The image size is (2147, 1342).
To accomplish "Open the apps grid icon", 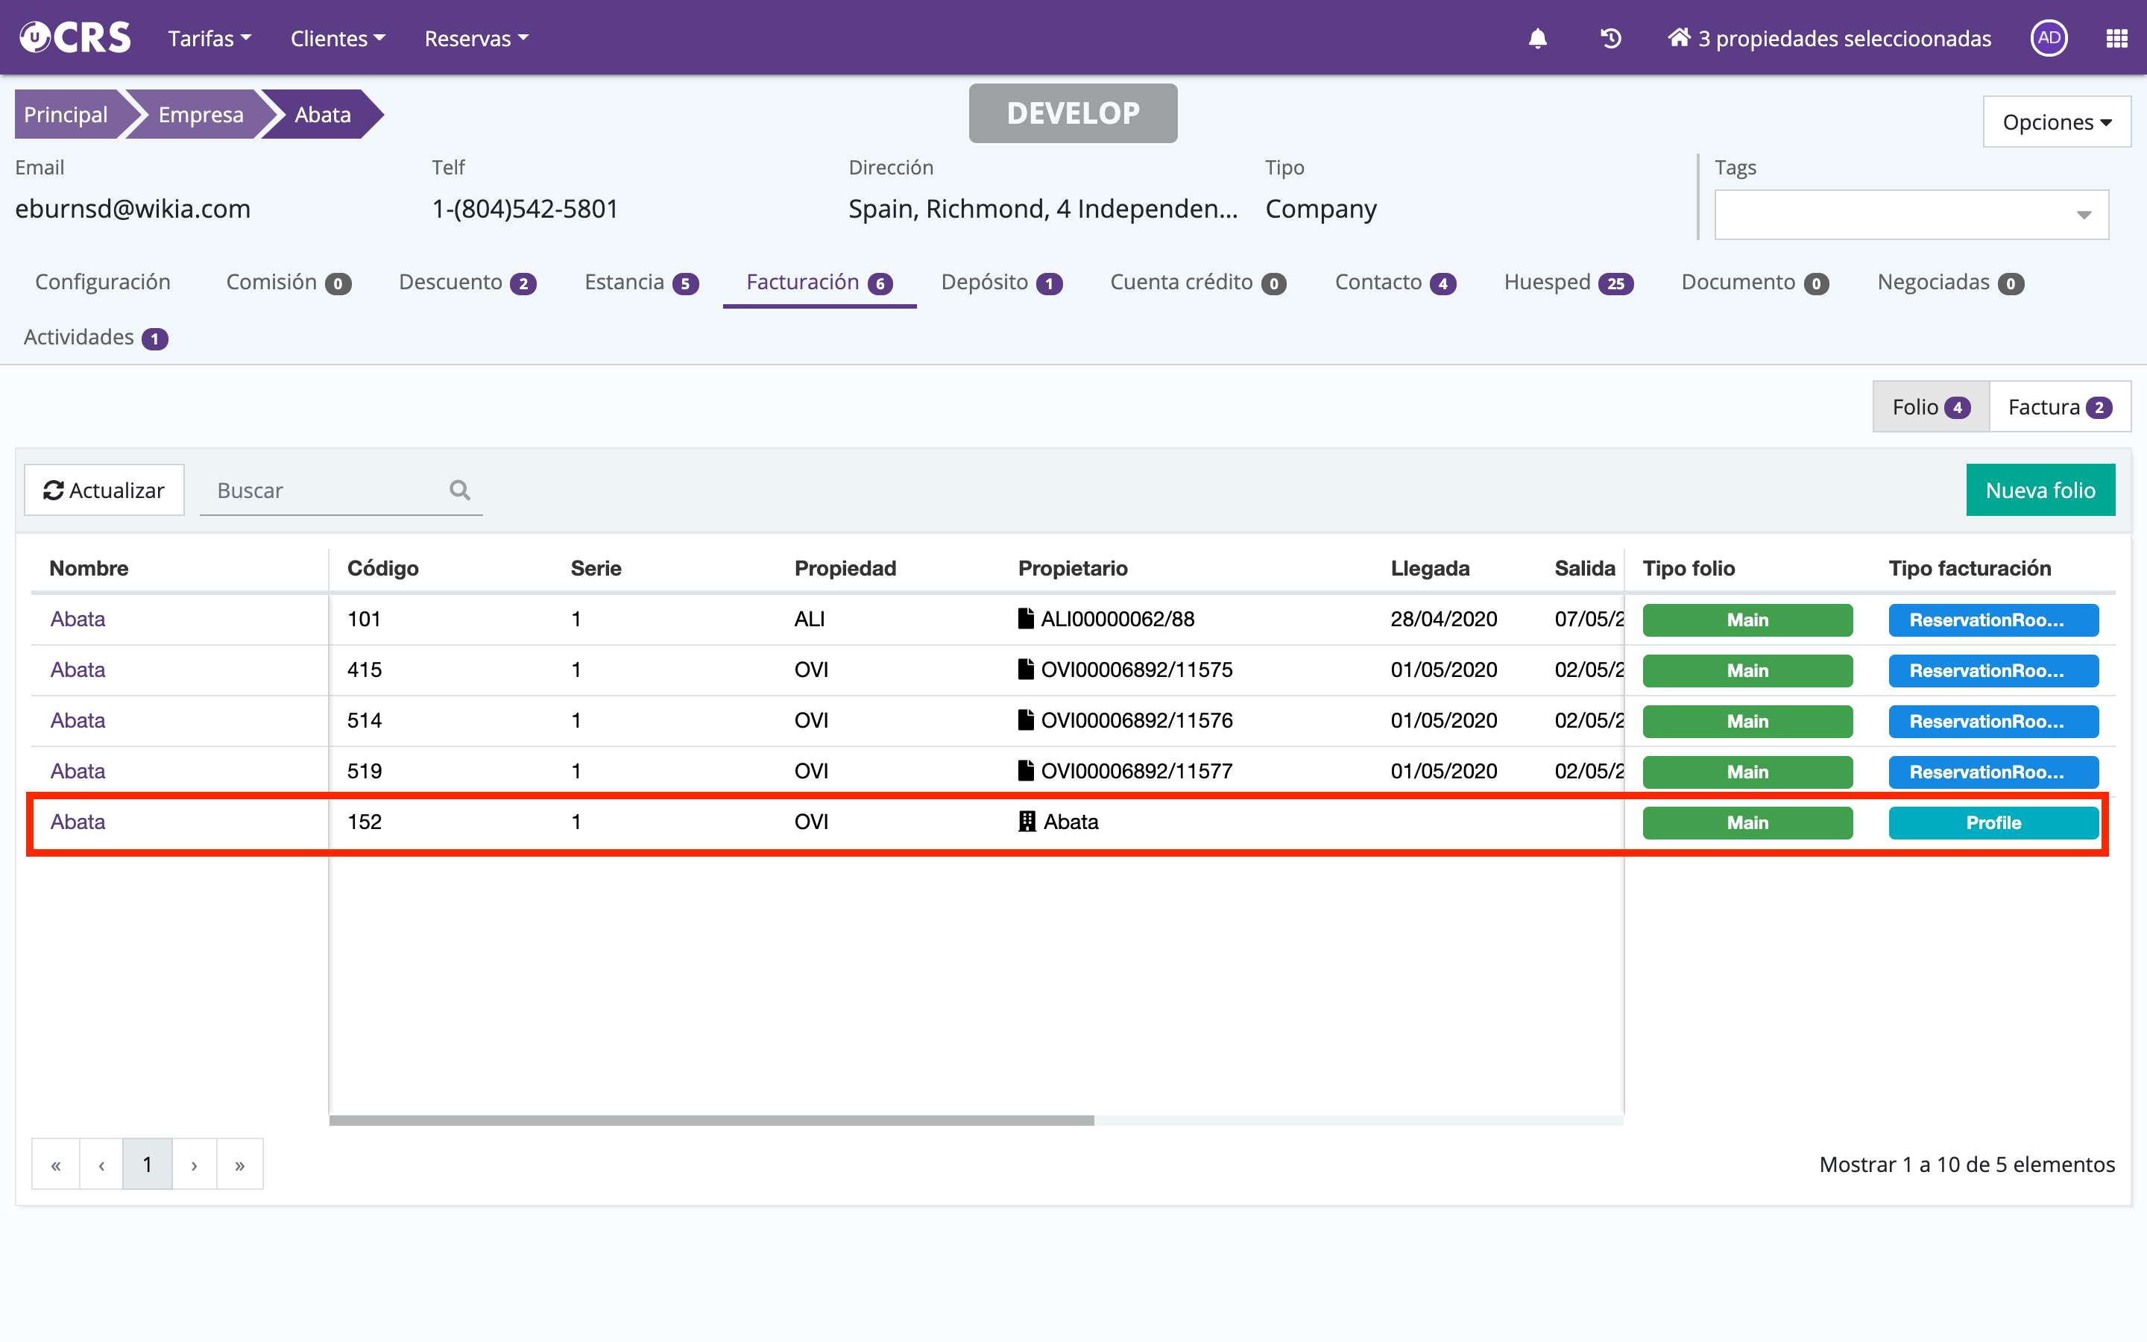I will pyautogui.click(x=2116, y=38).
